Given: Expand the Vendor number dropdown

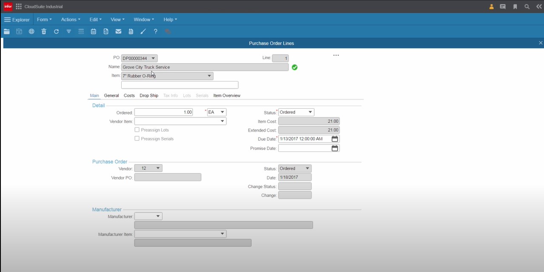Looking at the screenshot, I should (158, 168).
